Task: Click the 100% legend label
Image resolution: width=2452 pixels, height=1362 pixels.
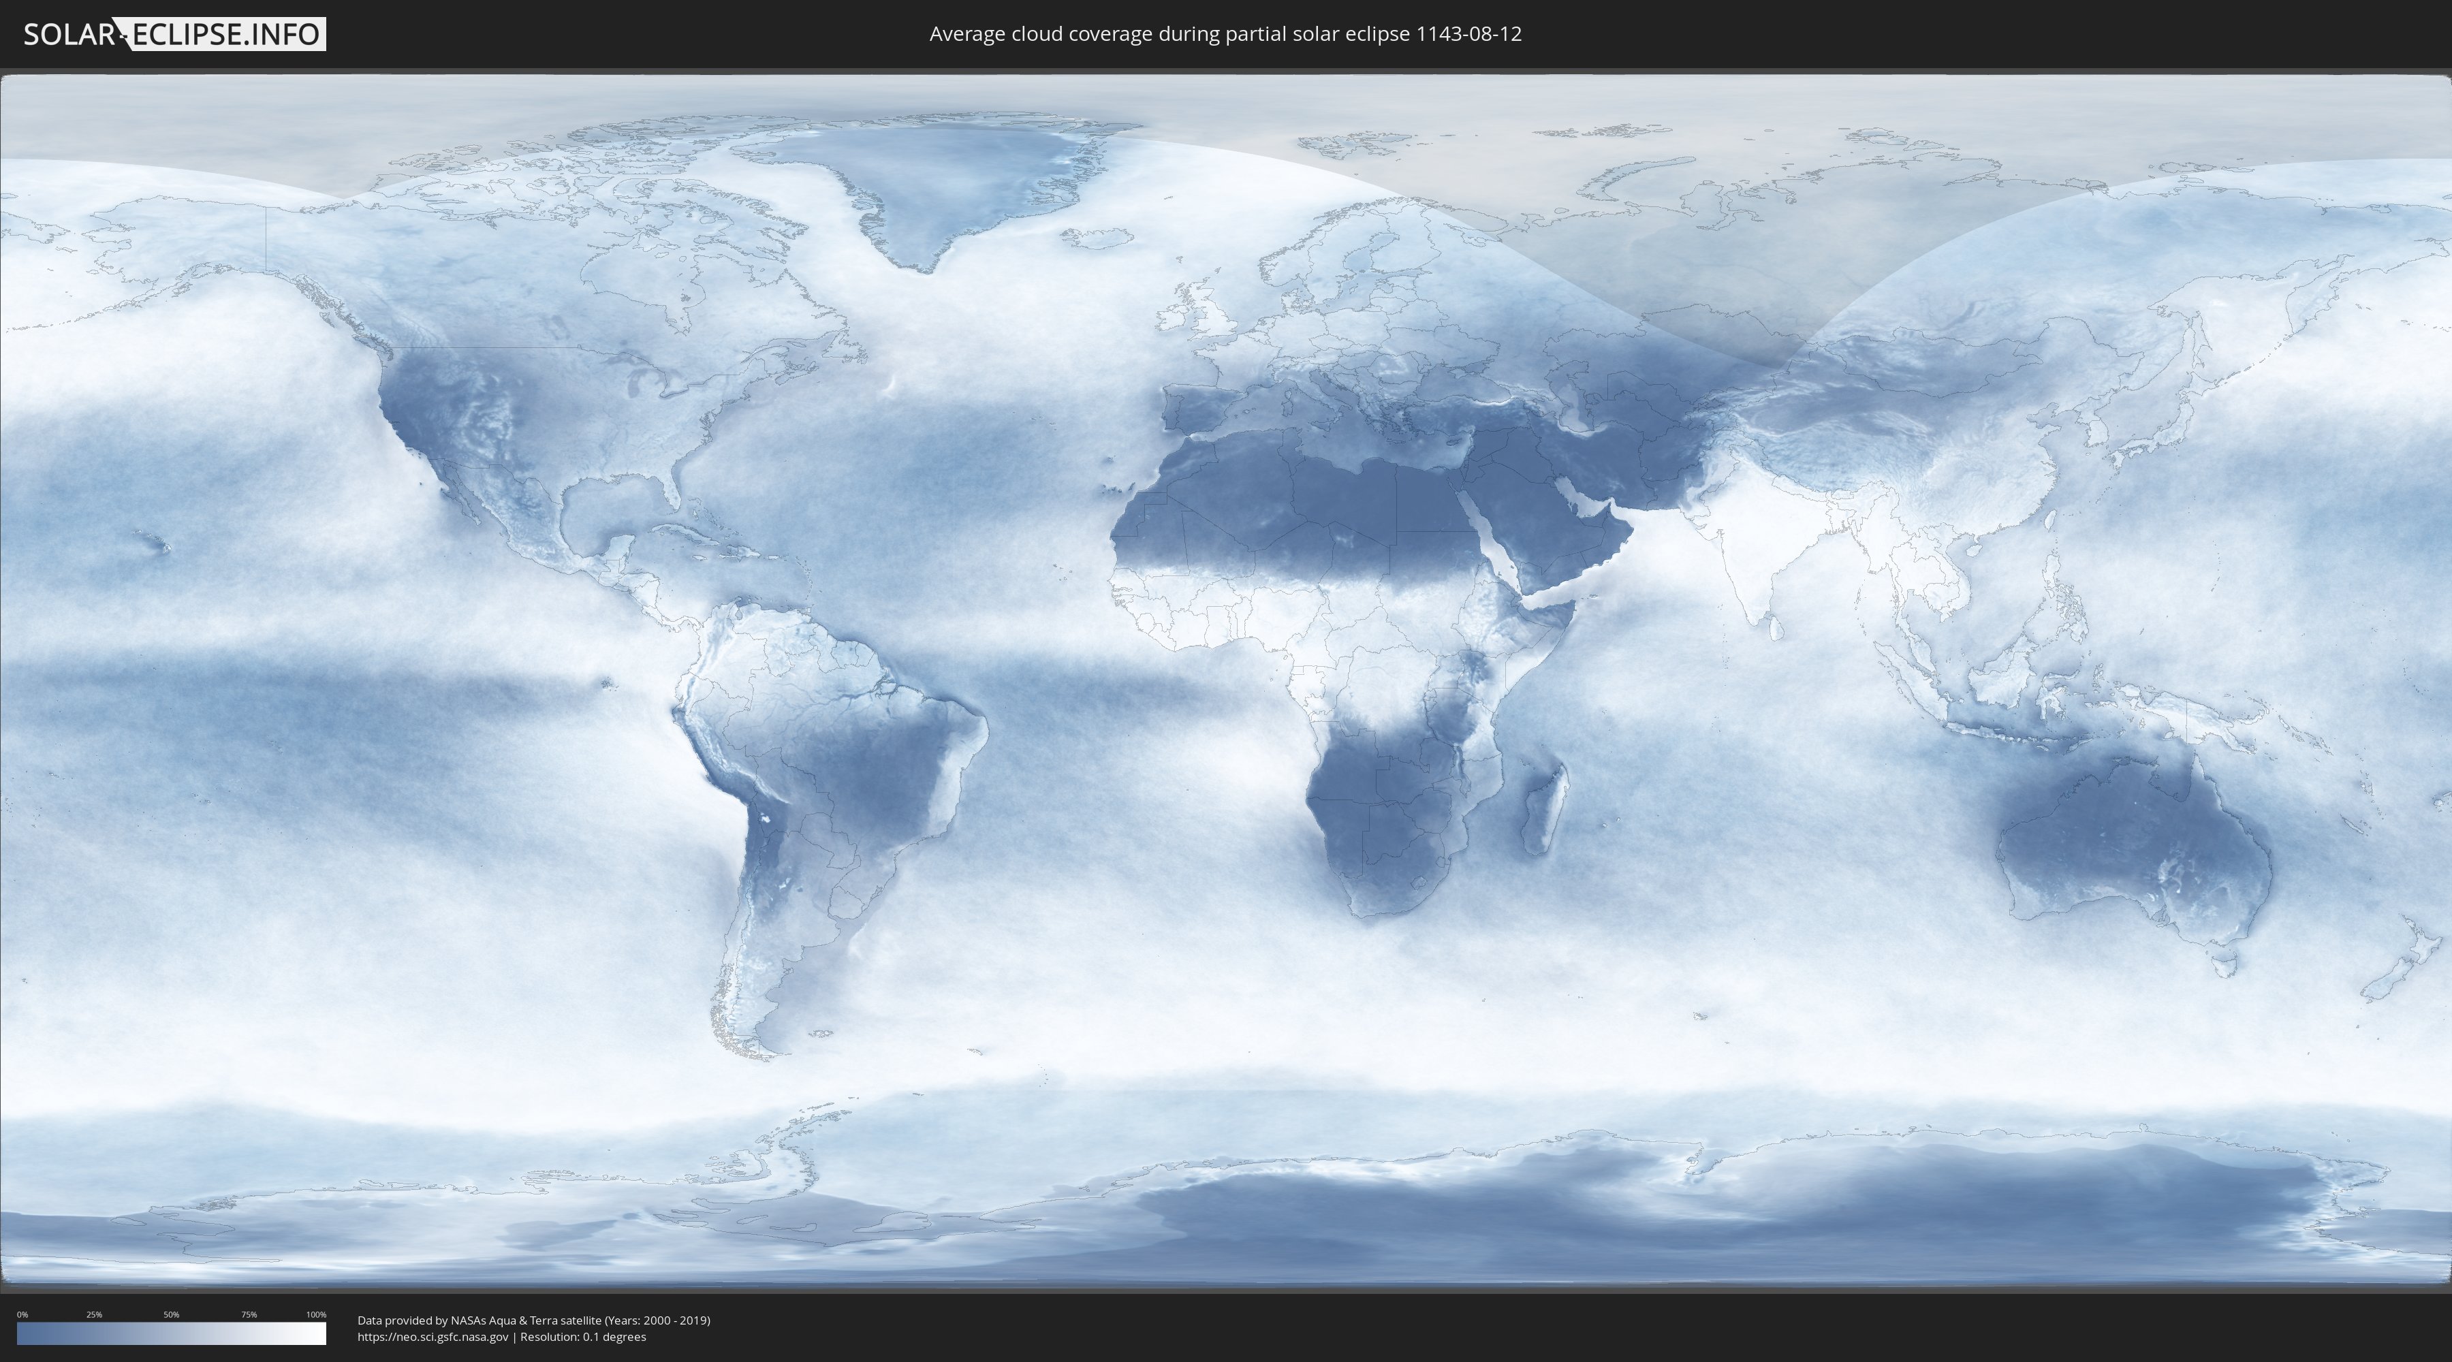Action: [316, 1314]
